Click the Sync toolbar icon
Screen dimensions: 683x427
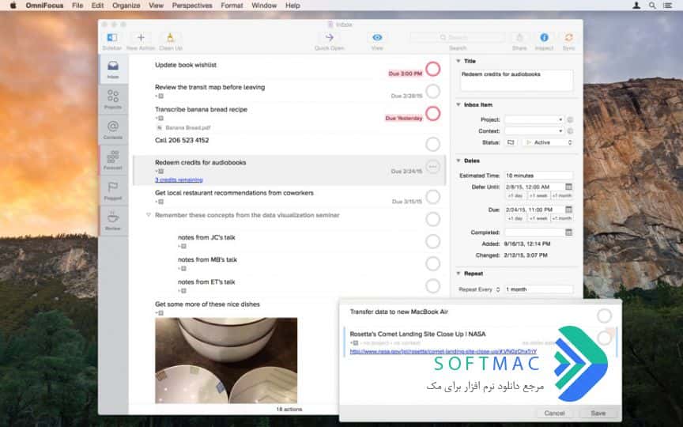(569, 38)
